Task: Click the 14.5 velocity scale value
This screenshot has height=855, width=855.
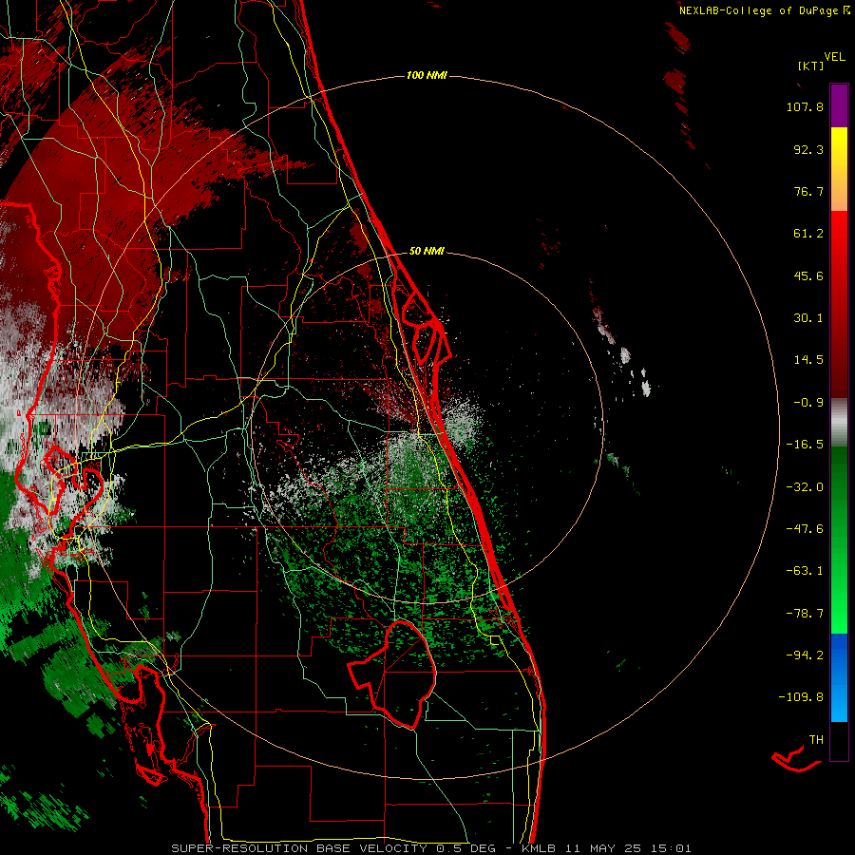Action: 808,360
